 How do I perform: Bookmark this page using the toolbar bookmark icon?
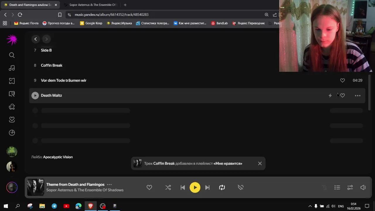click(x=60, y=15)
